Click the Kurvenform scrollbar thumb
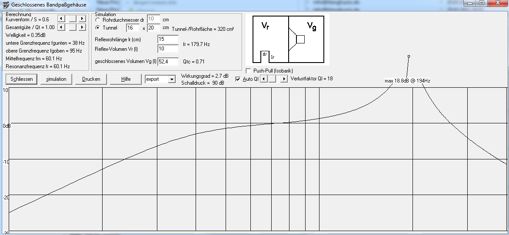Screen dimensions: 509x235 coord(73,19)
